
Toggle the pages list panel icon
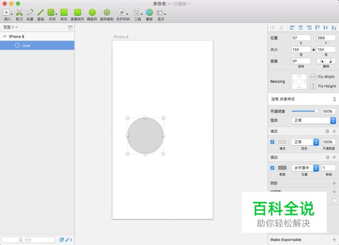coord(70,27)
